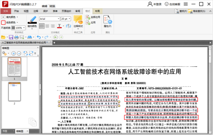Rotate page clockwise 90 degrees icon
This screenshot has width=213, height=135.
(x=31, y=53)
